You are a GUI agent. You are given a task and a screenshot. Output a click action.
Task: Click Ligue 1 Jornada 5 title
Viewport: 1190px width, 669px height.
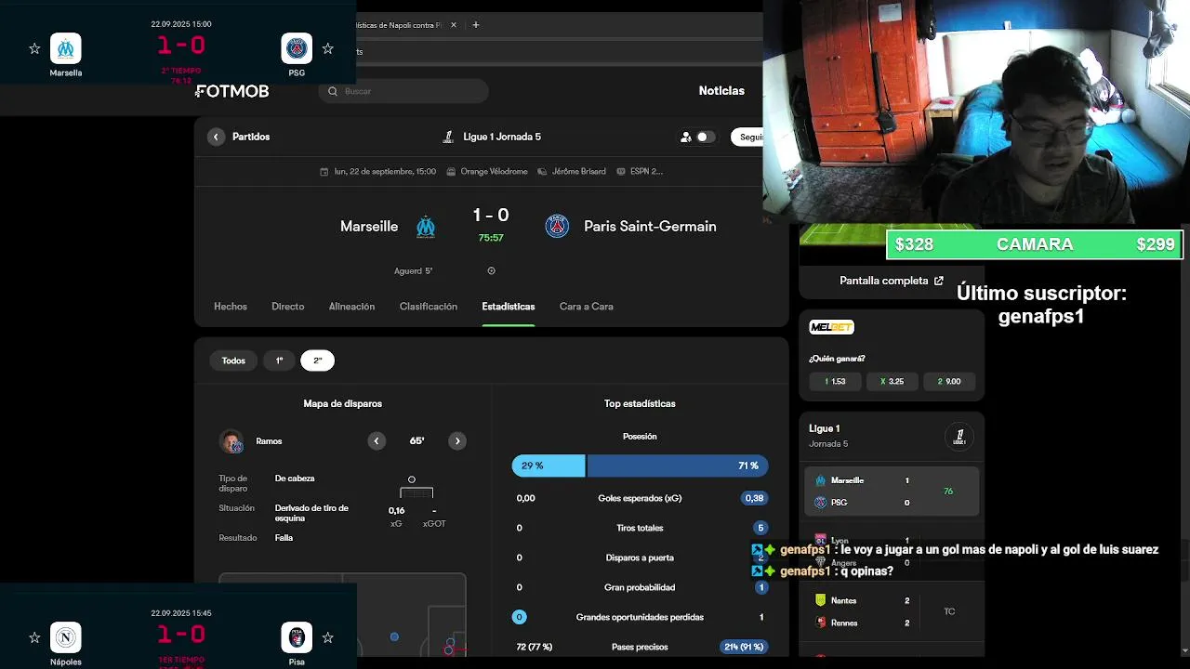coord(502,137)
